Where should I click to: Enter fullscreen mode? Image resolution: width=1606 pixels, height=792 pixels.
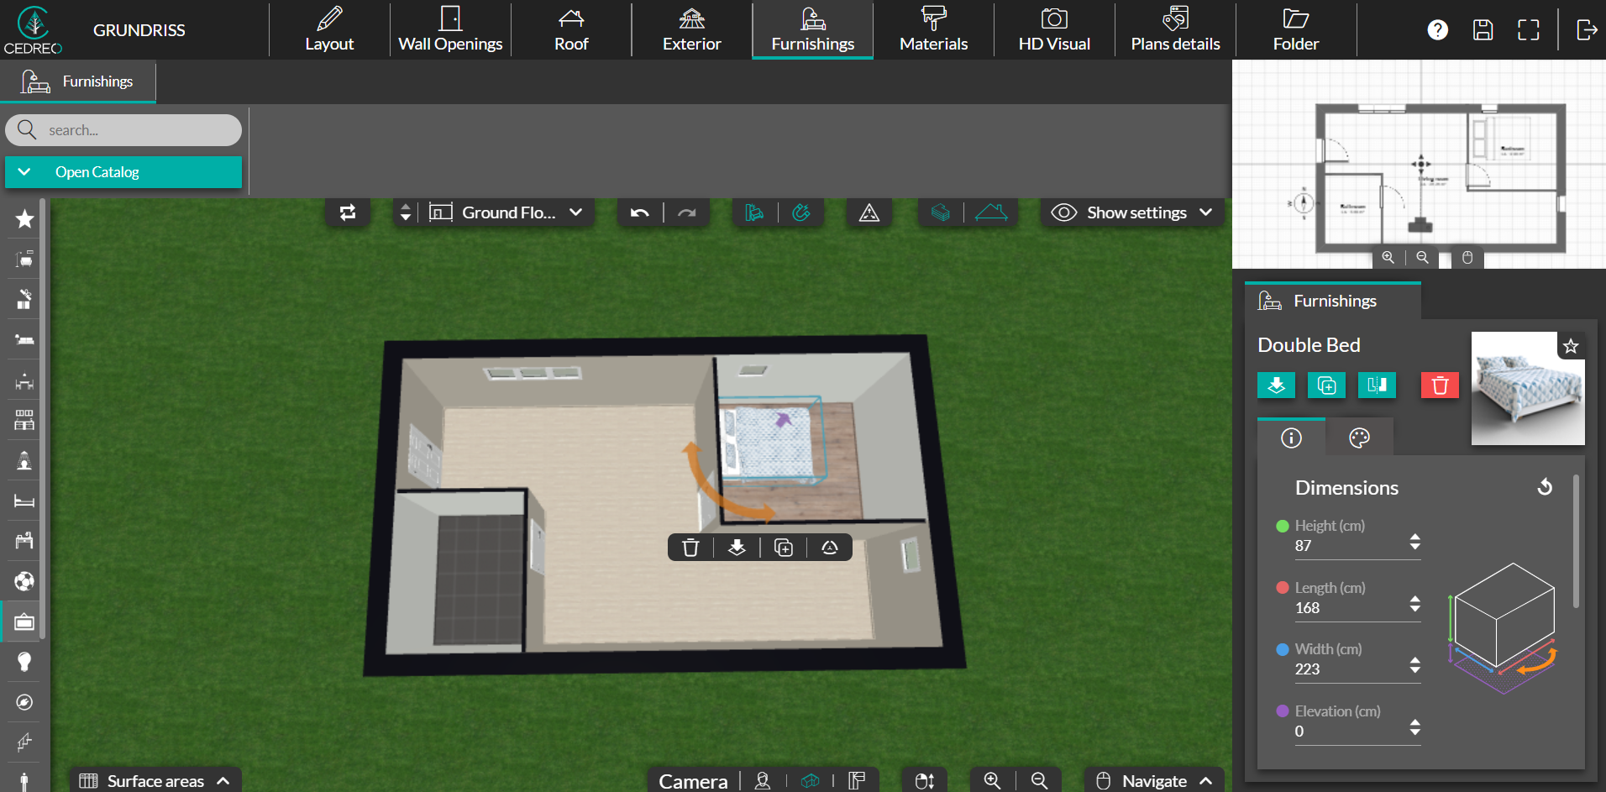pyautogui.click(x=1528, y=30)
